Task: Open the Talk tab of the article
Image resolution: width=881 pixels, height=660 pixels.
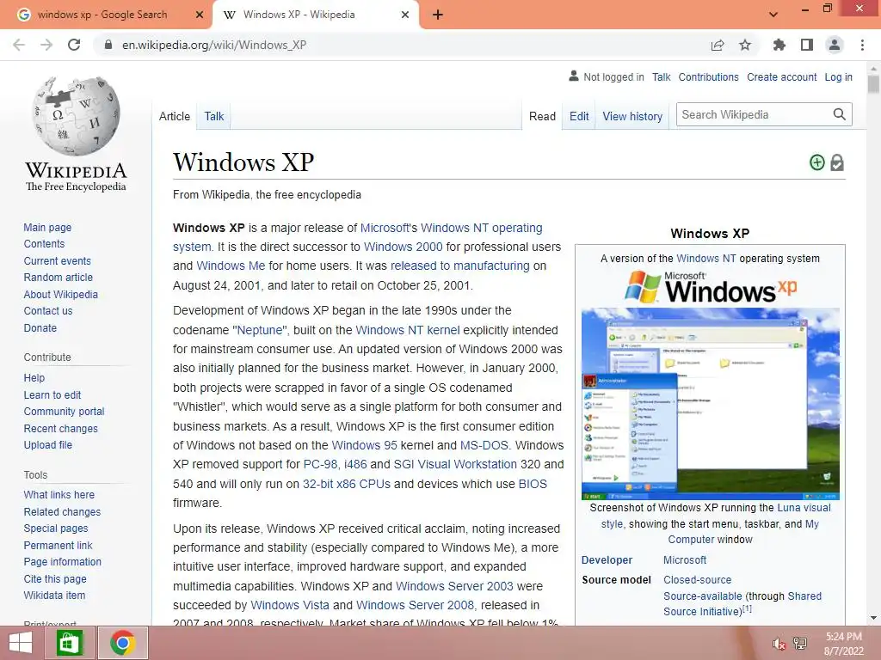Action: (214, 116)
